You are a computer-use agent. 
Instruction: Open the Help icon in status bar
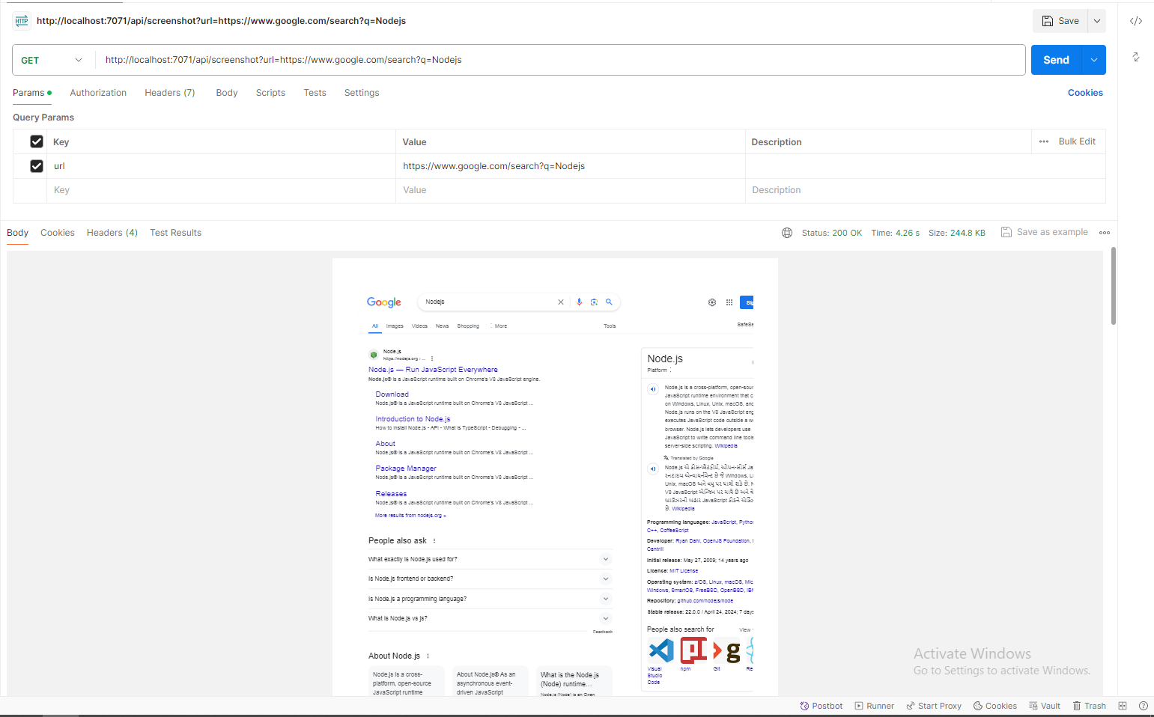pyautogui.click(x=1142, y=705)
